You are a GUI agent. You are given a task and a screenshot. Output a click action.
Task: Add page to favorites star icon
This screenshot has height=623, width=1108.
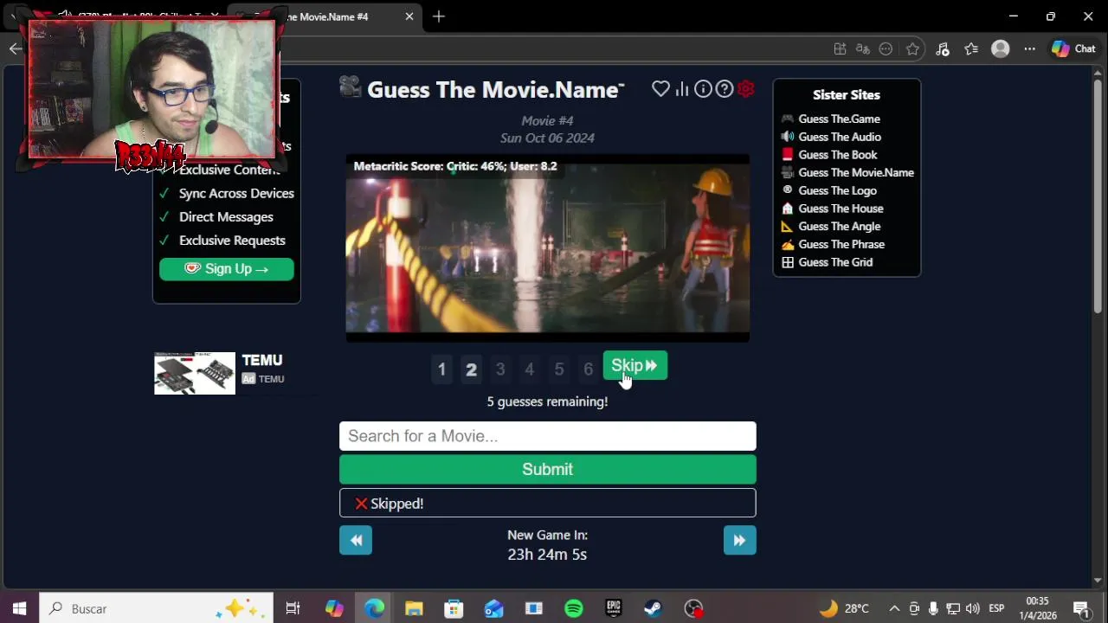click(x=912, y=49)
